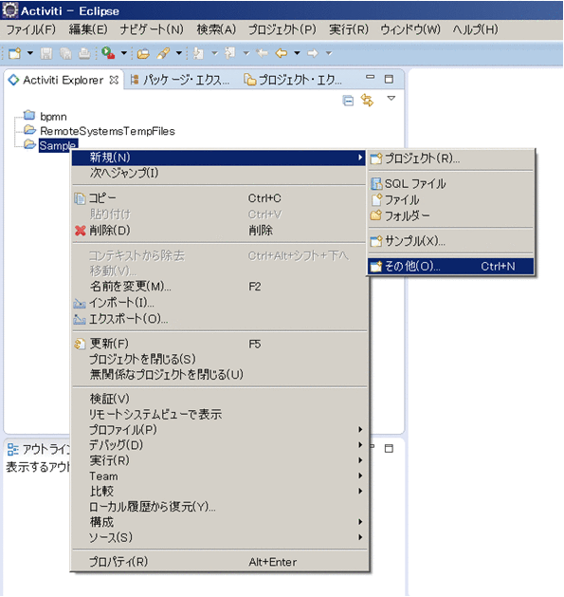Choose 削除(D) in context menu
Image resolution: width=564 pixels, height=597 pixels.
tap(219, 230)
